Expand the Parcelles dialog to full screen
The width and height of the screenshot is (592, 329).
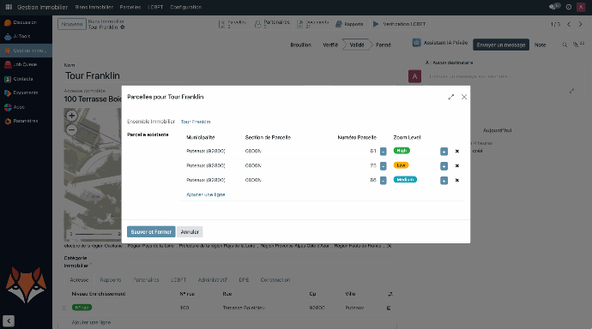coord(450,97)
